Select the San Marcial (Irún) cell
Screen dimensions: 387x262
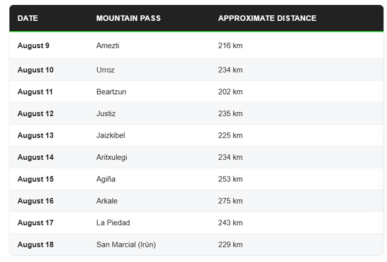pyautogui.click(x=126, y=245)
